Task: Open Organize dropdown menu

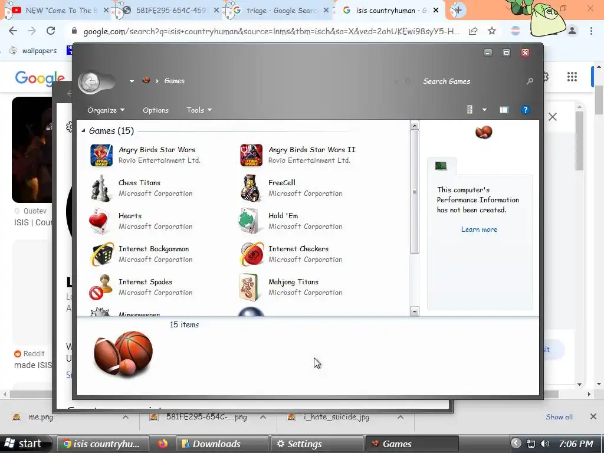Action: pos(106,110)
